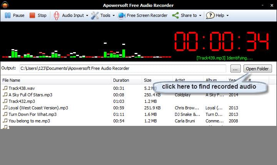Click the music note icon beside Track438.wav
277x165 pixels.
tap(5, 88)
